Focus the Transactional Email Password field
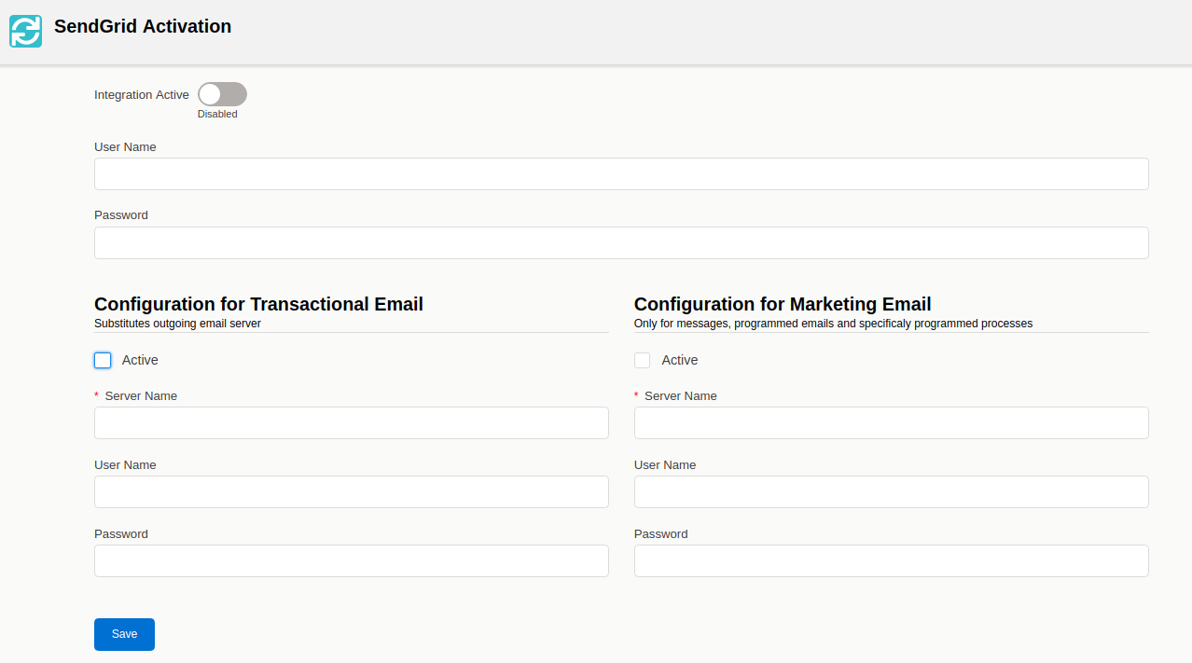 [351, 561]
